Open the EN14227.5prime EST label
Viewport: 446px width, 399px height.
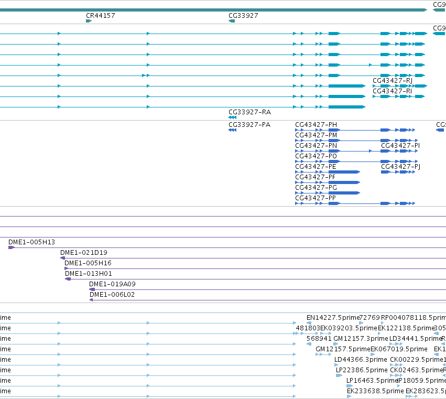333,318
